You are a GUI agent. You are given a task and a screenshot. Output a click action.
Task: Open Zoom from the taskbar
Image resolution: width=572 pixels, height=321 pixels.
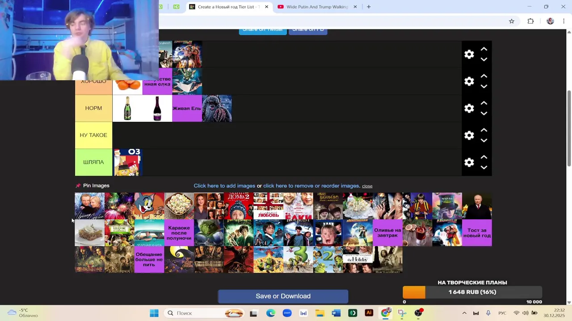[287, 313]
